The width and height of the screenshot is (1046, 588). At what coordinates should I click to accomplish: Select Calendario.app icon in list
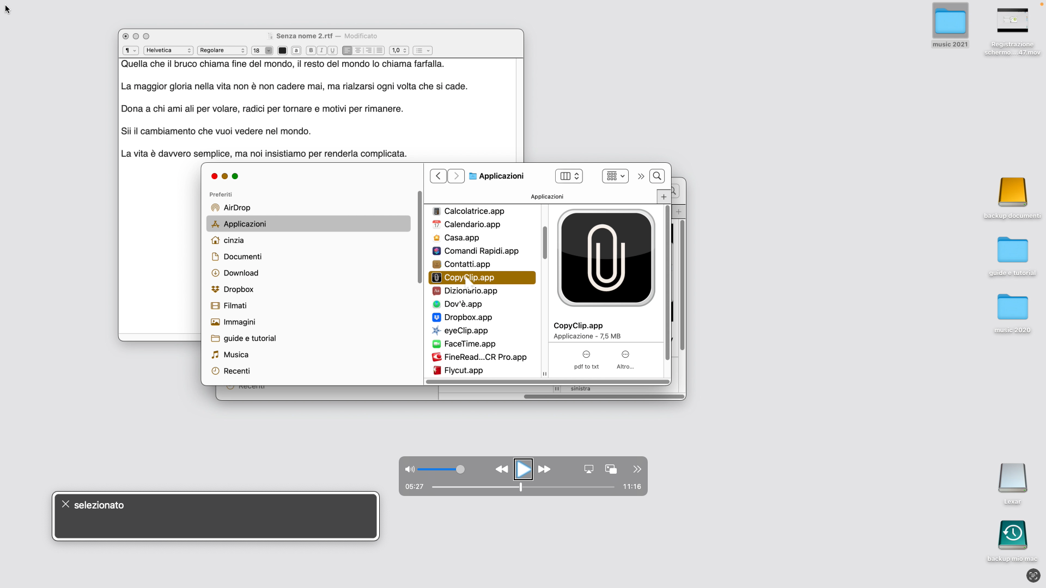436,224
